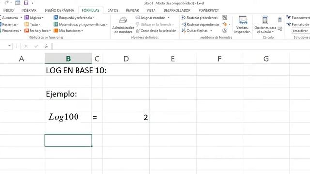310x174 pixels.
Task: Switch to the INICIO ribbon tab
Action: coord(9,10)
